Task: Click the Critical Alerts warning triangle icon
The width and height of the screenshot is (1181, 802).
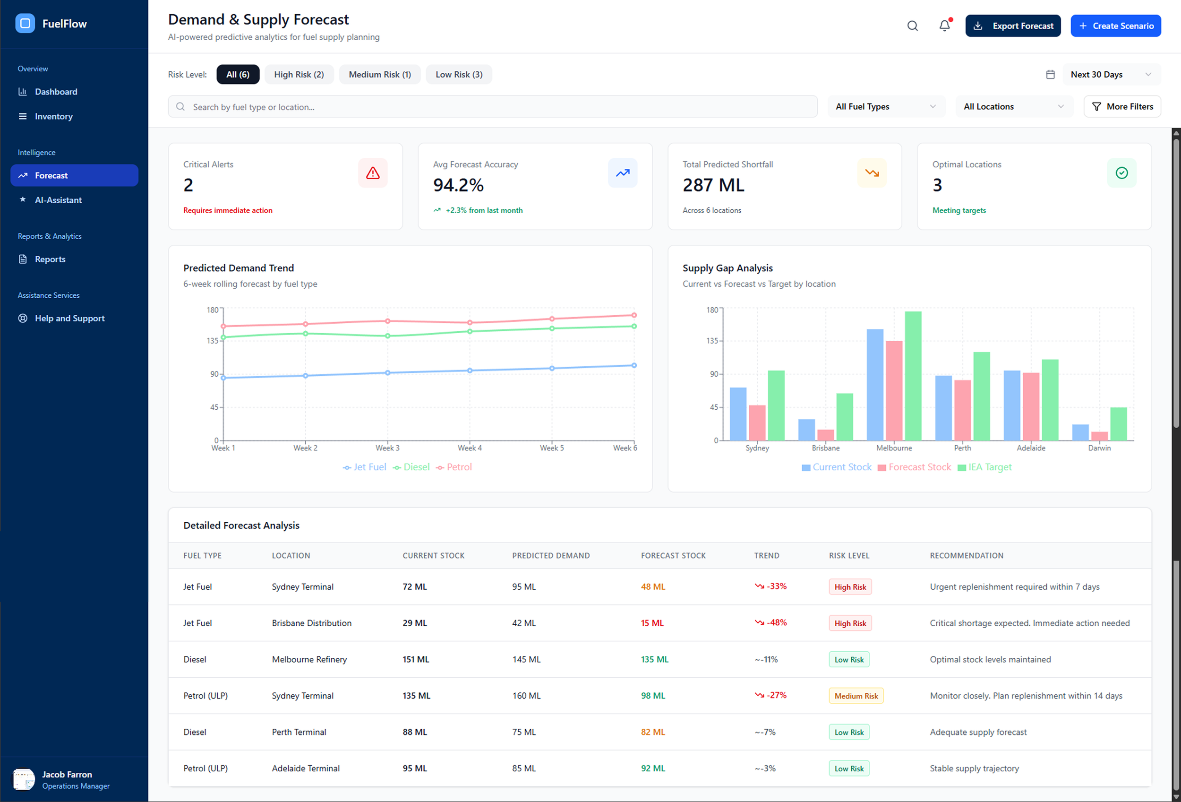Action: click(x=373, y=173)
